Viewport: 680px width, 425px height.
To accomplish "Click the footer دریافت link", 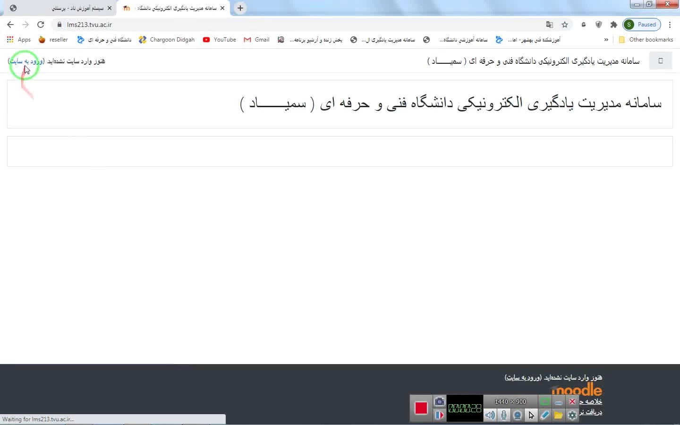I will point(591,412).
